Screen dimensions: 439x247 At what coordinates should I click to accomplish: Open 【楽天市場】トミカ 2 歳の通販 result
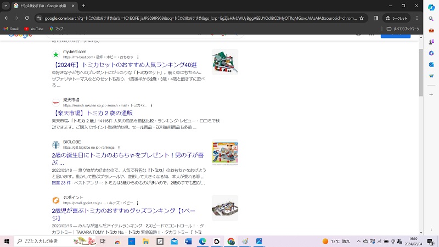click(x=92, y=113)
